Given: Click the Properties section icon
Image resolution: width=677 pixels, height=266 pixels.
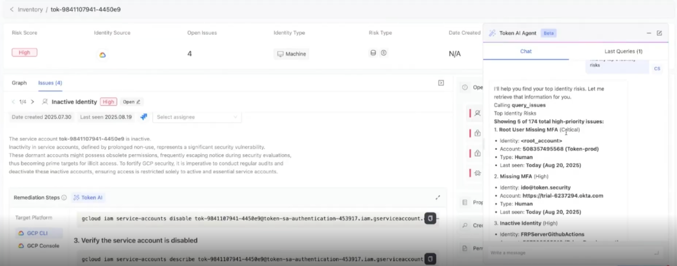Looking at the screenshot, I should [x=465, y=203].
